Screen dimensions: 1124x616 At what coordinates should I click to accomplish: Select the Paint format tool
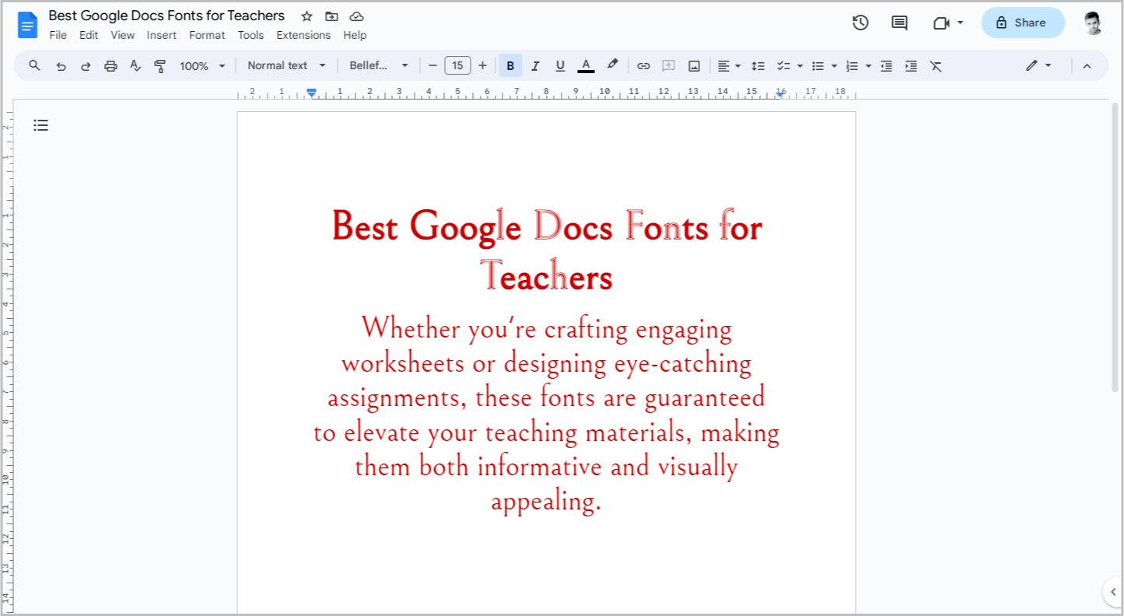159,65
